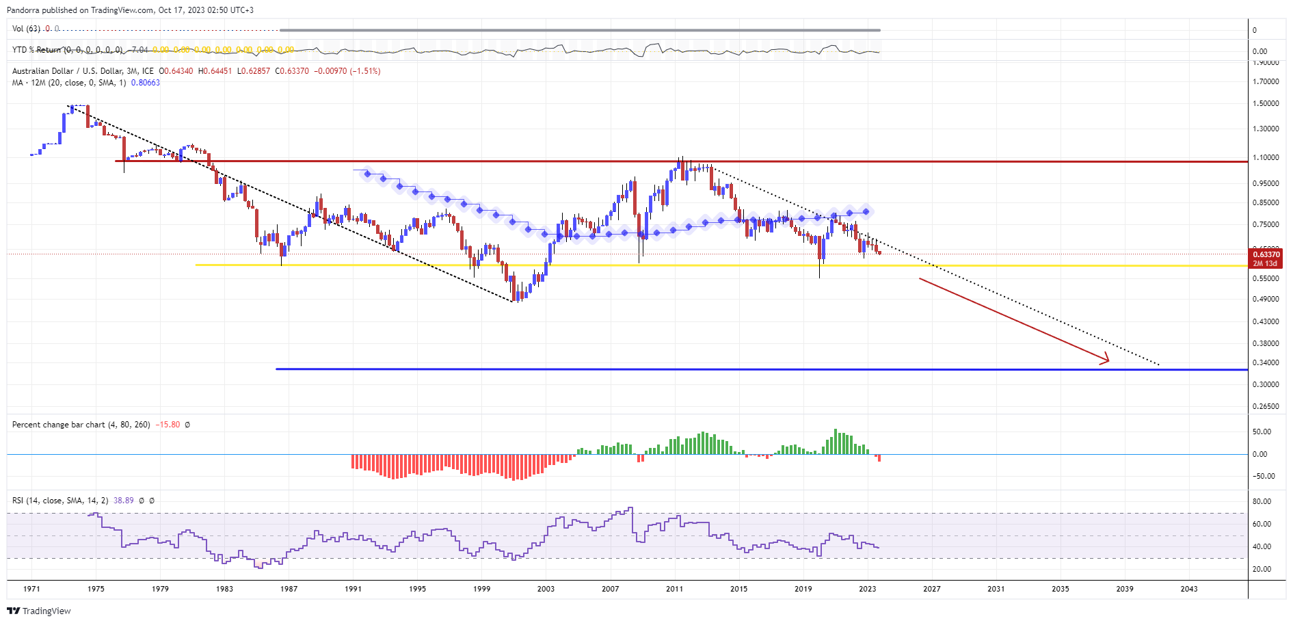The image size is (1293, 623).
Task: Click the open value O0.64340
Action: [x=176, y=71]
